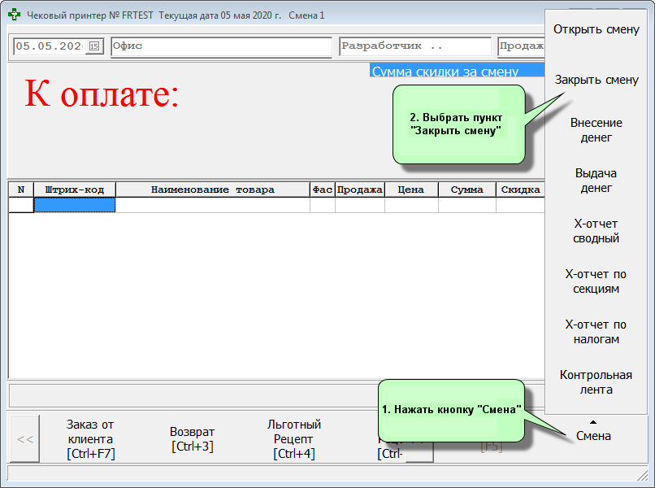
Task: Click the date input field 05.05.2020
Action: (x=50, y=46)
